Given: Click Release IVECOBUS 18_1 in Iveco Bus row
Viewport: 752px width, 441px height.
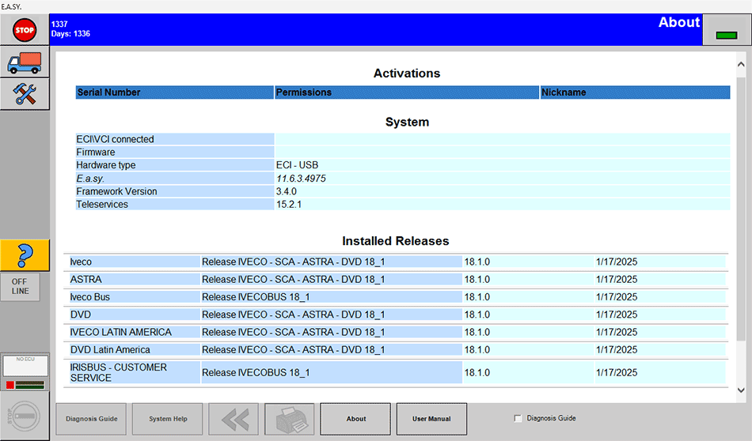Looking at the screenshot, I should click(256, 297).
